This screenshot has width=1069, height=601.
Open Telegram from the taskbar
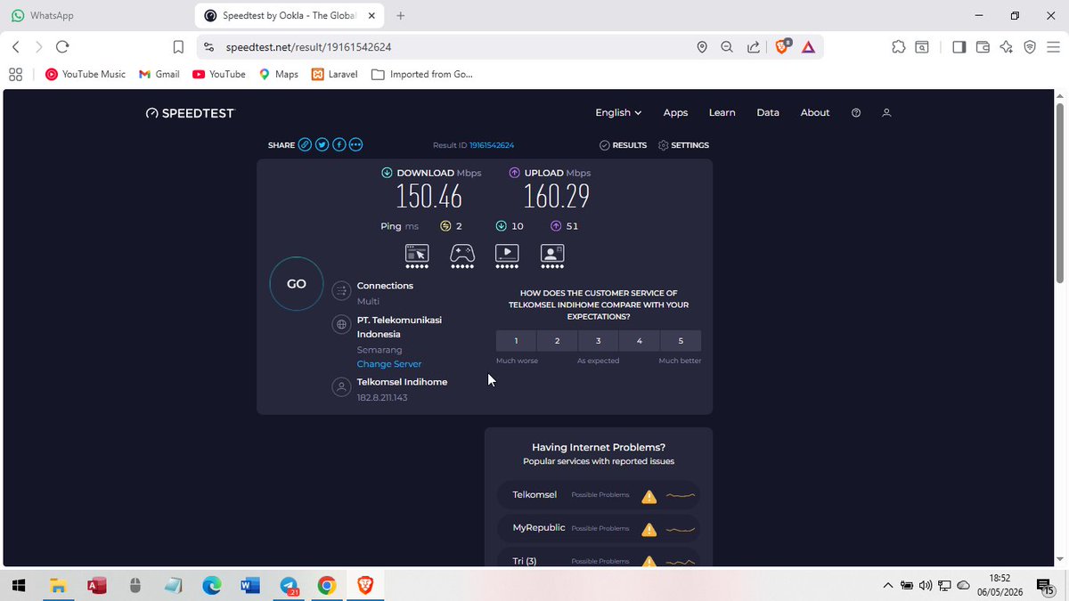coord(290,586)
